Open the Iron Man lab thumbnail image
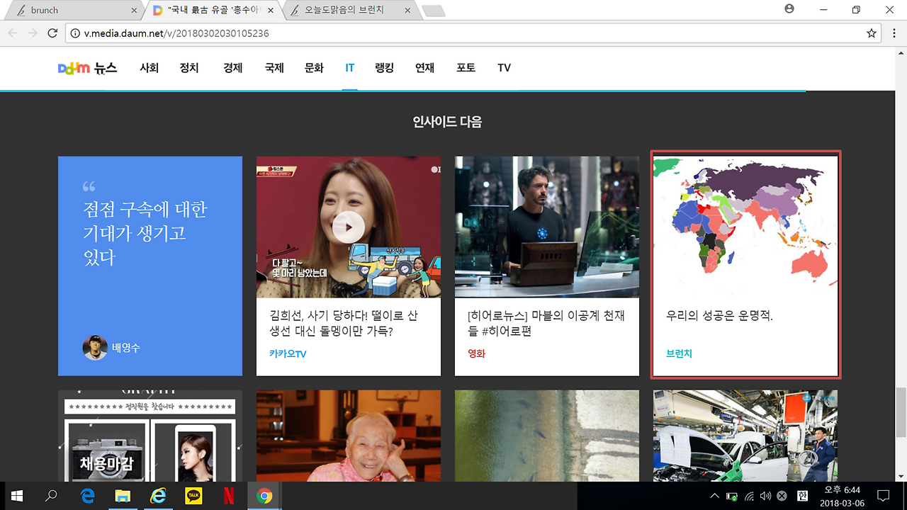907x510 pixels. click(x=547, y=227)
